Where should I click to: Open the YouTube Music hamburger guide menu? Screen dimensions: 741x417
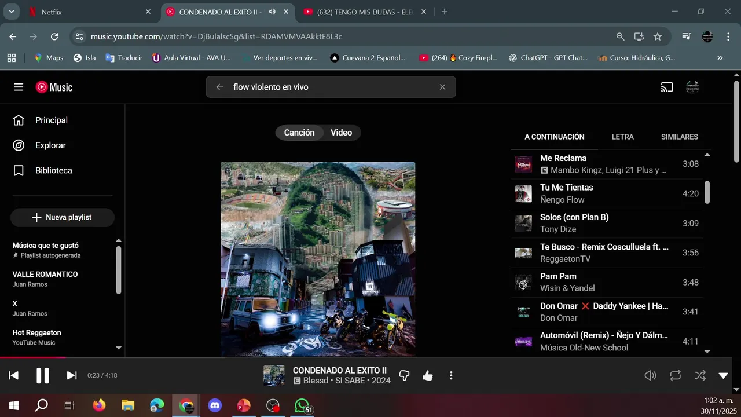[x=19, y=87]
